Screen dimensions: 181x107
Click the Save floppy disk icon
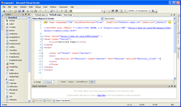[19, 11]
